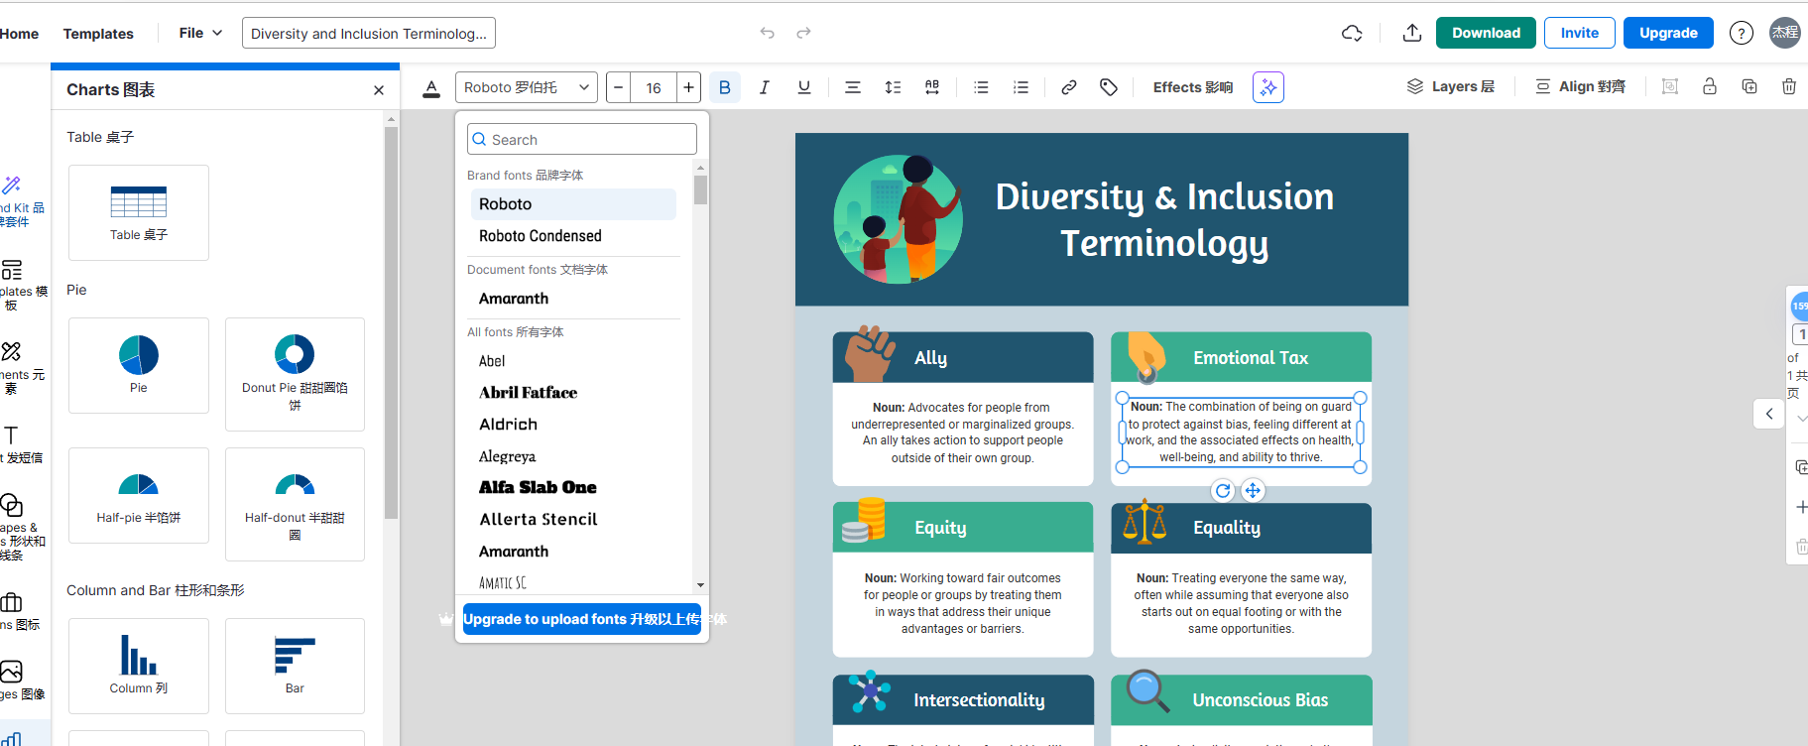Toggle bold formatting
This screenshot has height=746, width=1808.
tap(725, 87)
